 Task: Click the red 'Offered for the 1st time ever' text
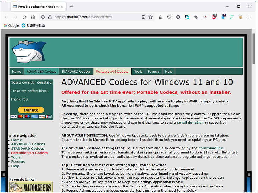tap(146, 92)
